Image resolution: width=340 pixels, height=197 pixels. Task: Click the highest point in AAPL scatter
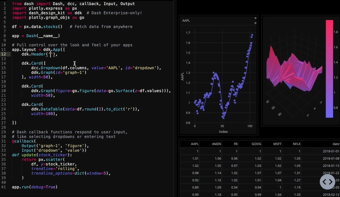click(252, 35)
